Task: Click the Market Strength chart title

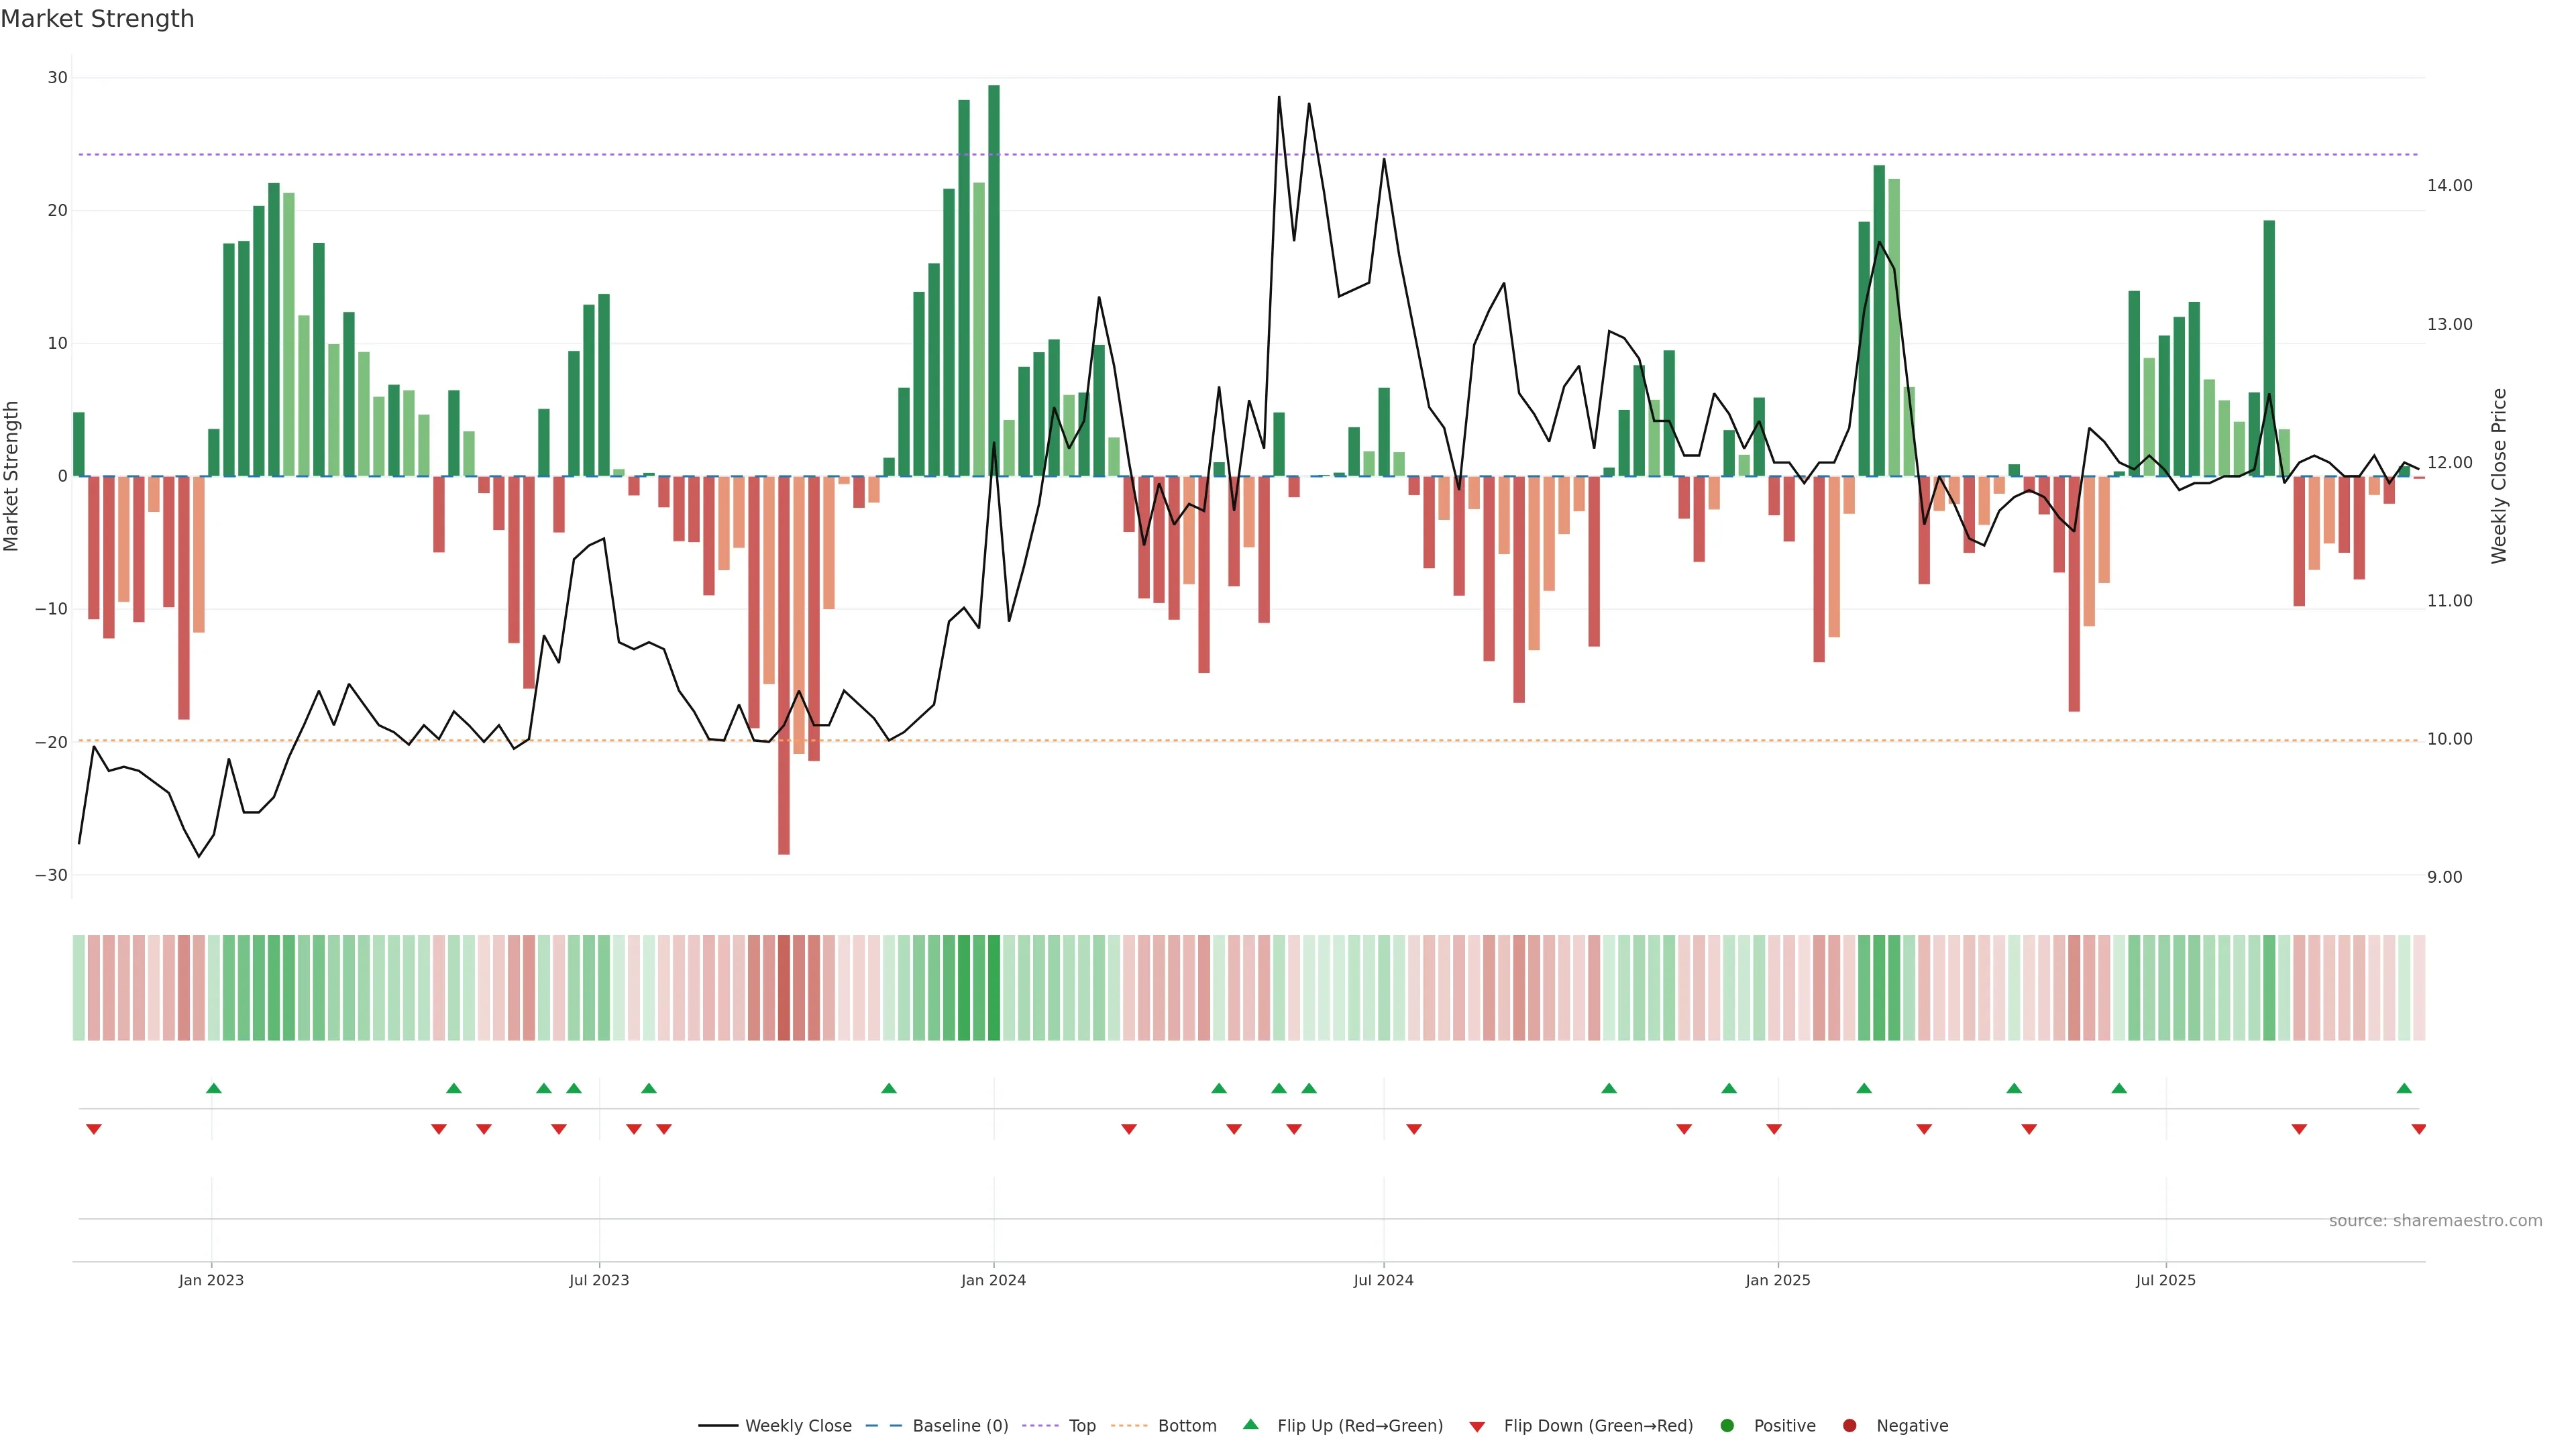Action: pyautogui.click(x=97, y=19)
